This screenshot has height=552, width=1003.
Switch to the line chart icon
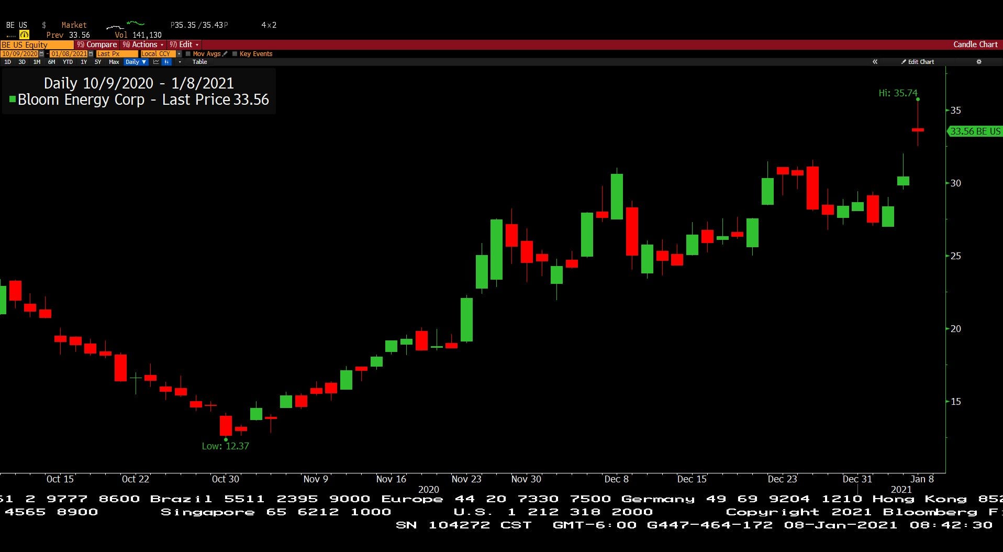point(156,62)
